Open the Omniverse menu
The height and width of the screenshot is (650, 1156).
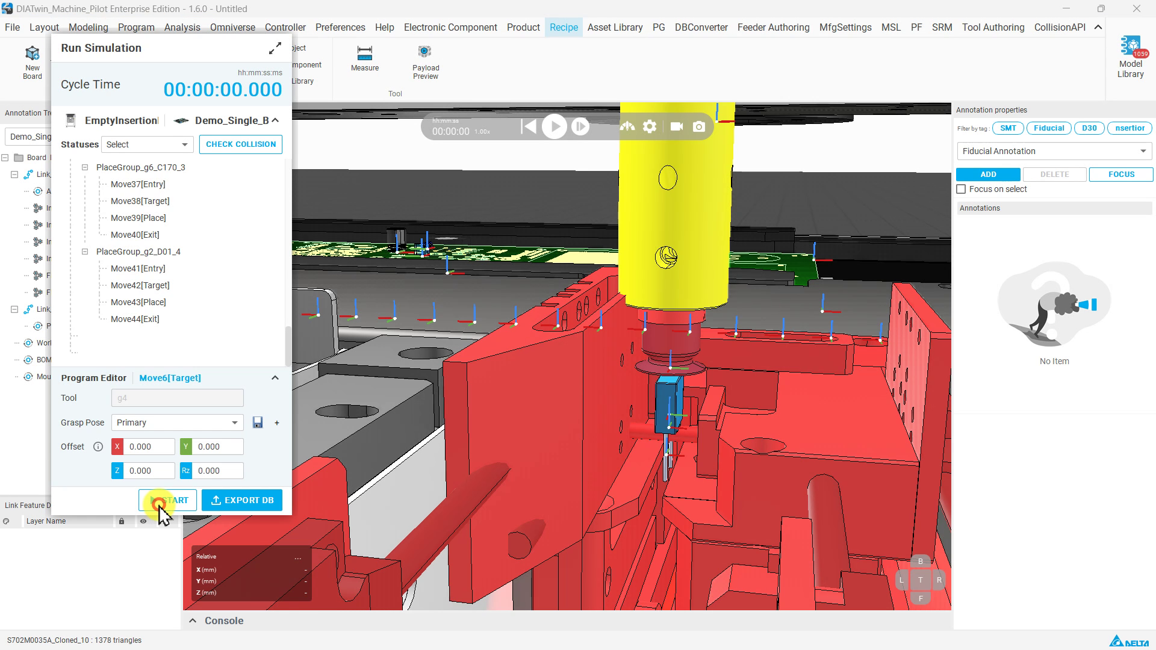pyautogui.click(x=232, y=27)
